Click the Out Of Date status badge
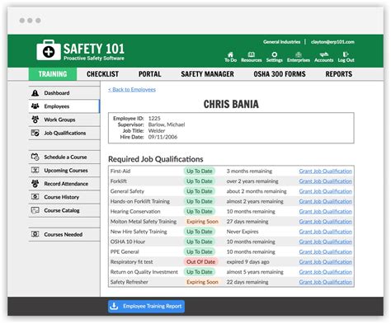 200,262
